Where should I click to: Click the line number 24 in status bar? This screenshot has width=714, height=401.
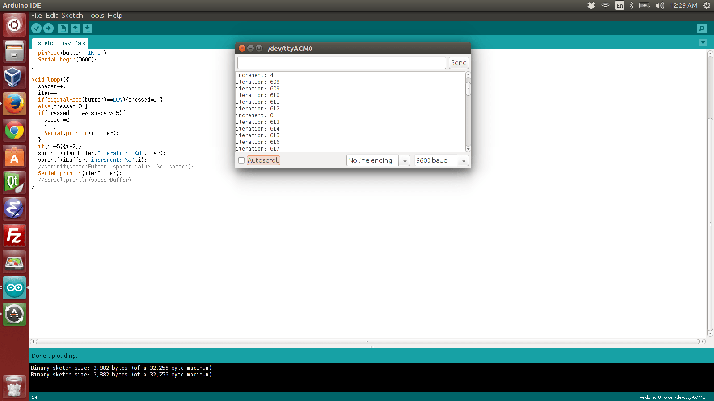35,397
